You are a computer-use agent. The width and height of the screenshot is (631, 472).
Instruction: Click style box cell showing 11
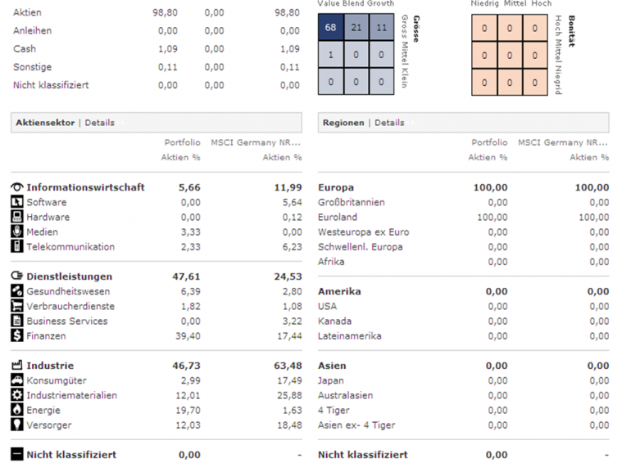coord(382,27)
